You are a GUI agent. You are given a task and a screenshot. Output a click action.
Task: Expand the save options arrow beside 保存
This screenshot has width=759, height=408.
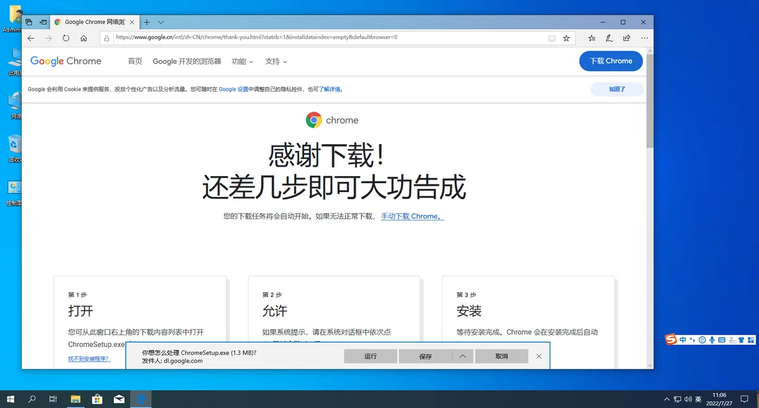click(x=463, y=356)
